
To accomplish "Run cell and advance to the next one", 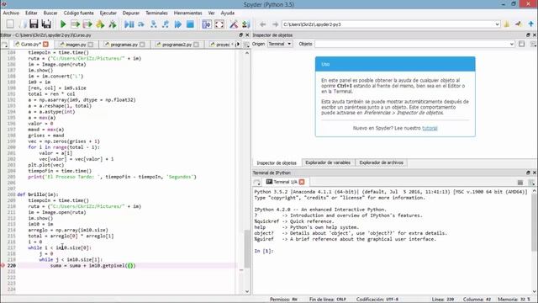I will click(87, 24).
